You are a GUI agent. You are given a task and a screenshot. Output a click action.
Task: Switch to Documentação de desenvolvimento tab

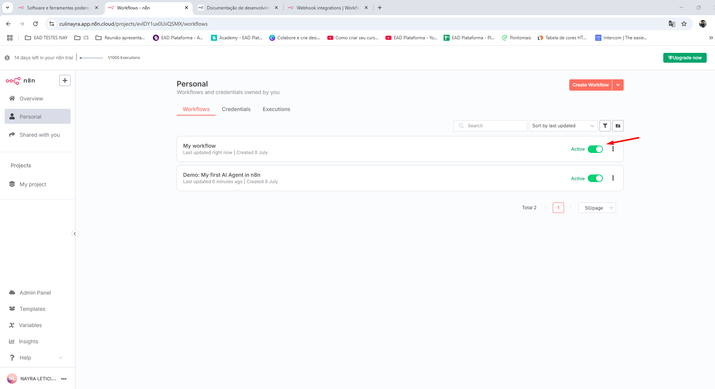[238, 8]
